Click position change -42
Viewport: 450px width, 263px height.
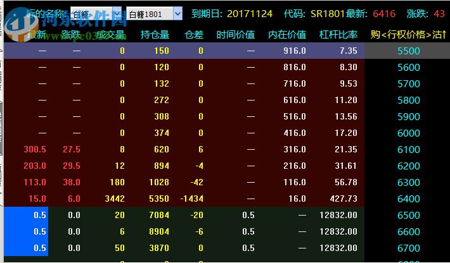click(x=197, y=182)
